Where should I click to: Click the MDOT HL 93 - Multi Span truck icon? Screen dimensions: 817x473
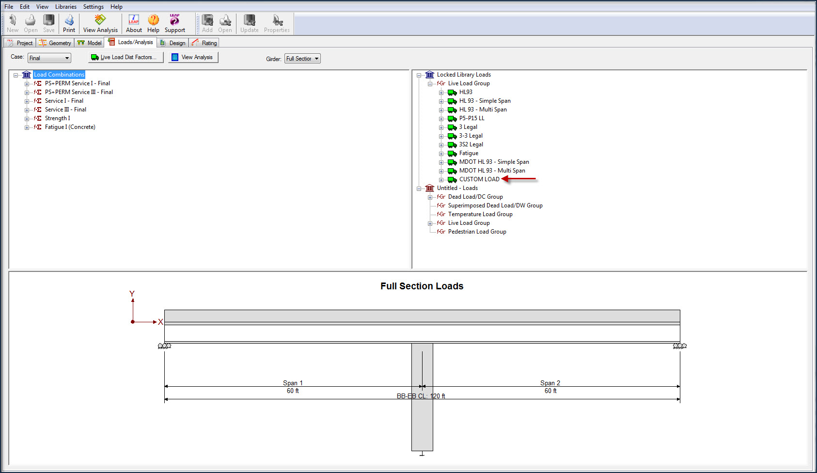click(x=452, y=171)
